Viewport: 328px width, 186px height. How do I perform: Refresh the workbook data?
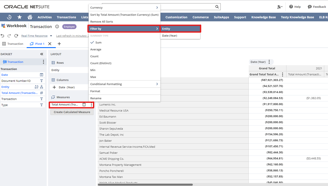point(16,36)
